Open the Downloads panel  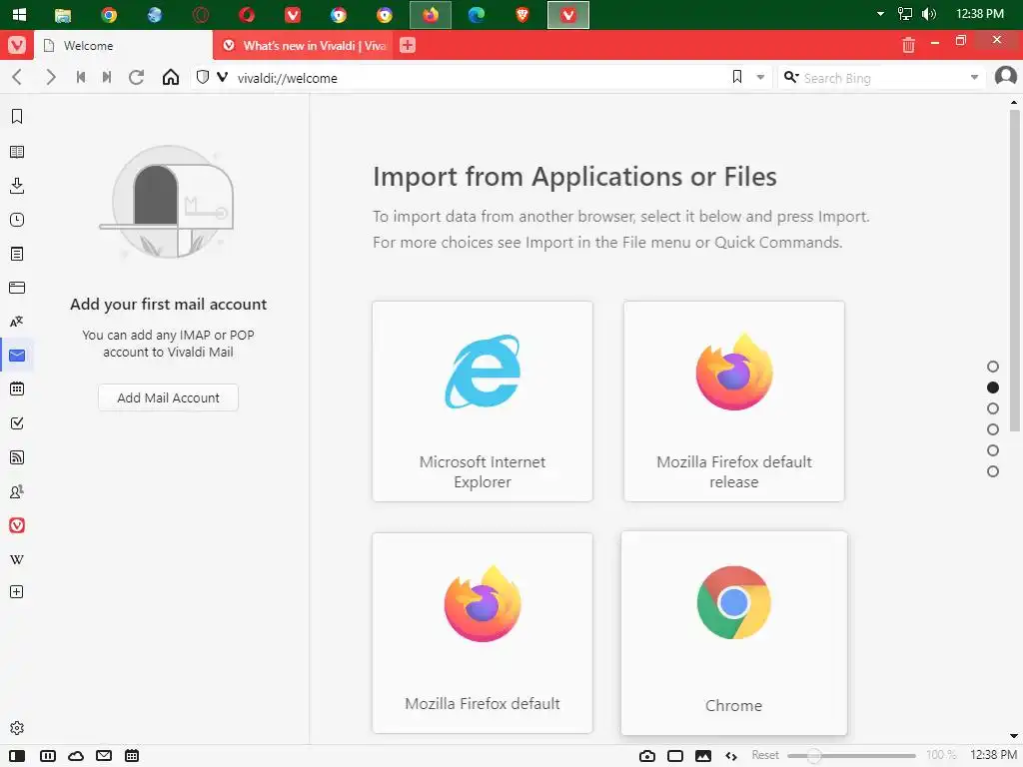click(x=17, y=185)
